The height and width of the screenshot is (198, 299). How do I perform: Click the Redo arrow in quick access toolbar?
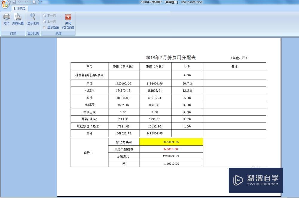(27, 2)
